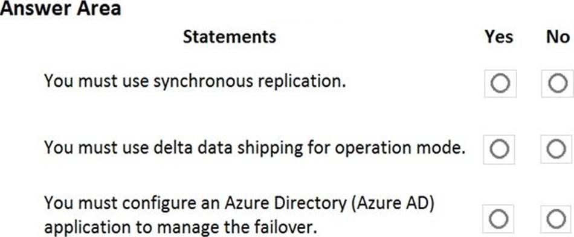The width and height of the screenshot is (574, 237).
Task: Click the Yes column header
Action: [x=499, y=37]
